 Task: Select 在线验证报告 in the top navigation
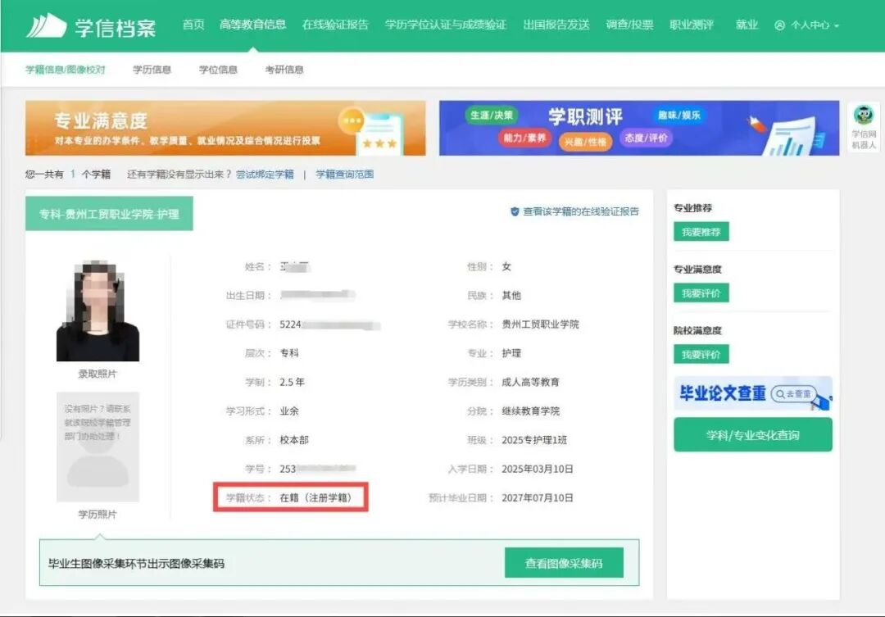335,24
